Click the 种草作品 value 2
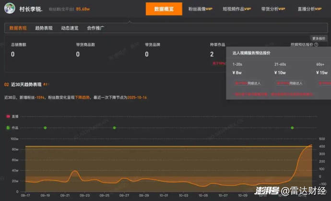Image resolution: width=331 pixels, height=201 pixels. (212, 54)
